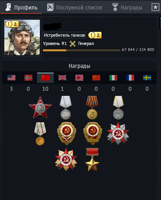Image resolution: width=161 pixels, height=200 pixels.
Task: Click the Hero gold star medal
Action: pos(92,159)
